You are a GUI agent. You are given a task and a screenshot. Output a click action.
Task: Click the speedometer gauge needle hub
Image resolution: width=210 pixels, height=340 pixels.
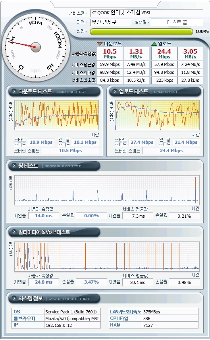click(36, 47)
